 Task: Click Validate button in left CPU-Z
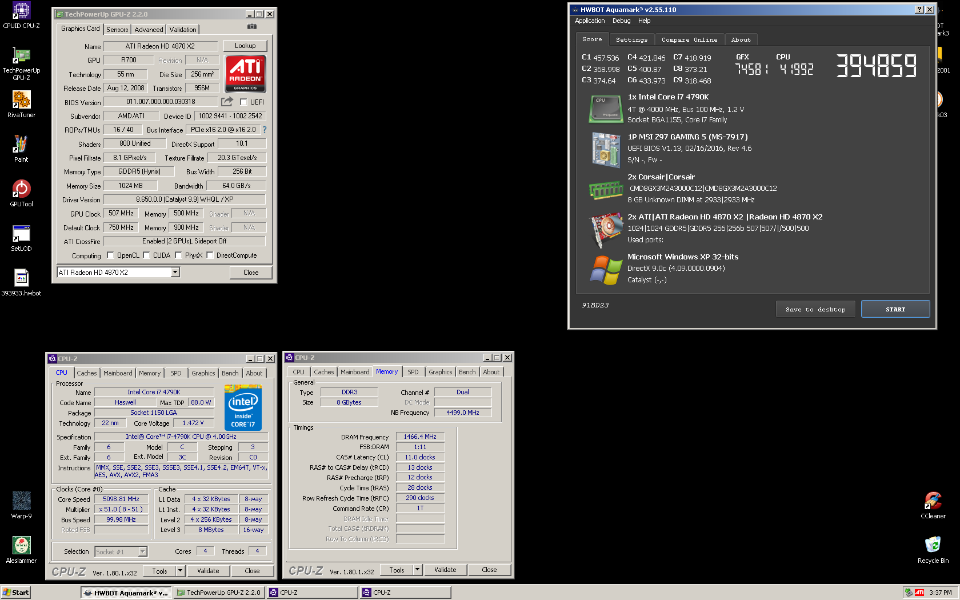point(208,571)
